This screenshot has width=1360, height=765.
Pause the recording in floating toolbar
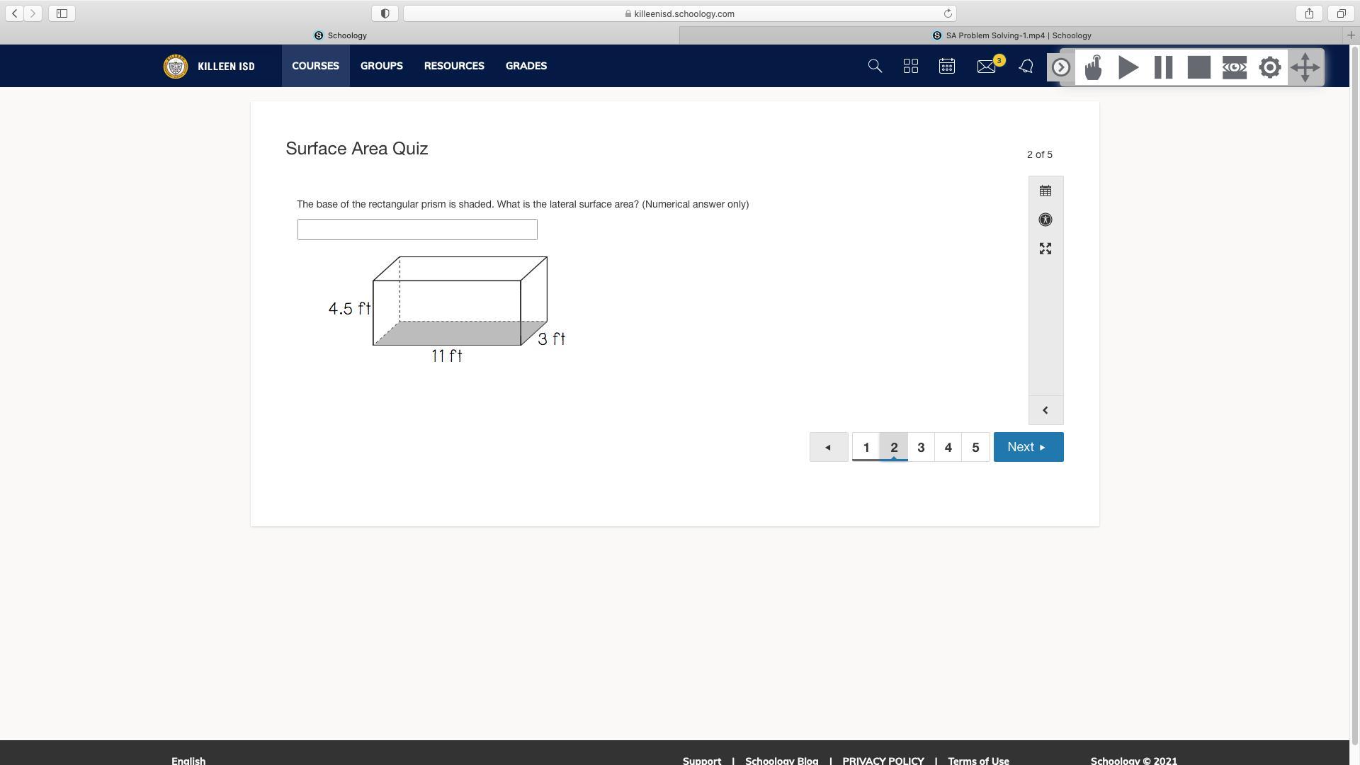(1164, 68)
